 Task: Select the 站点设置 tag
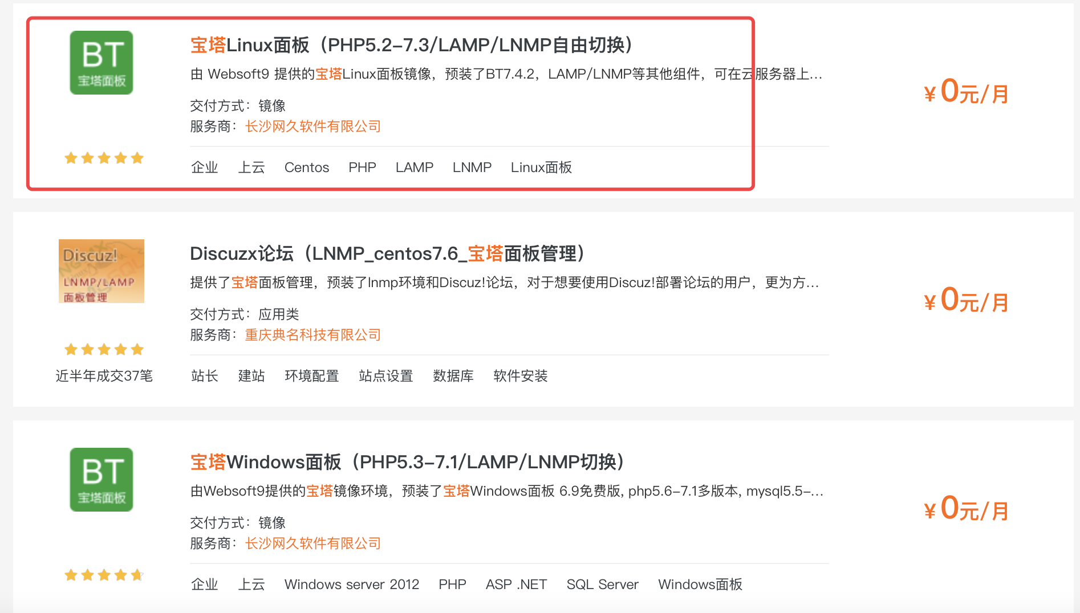pyautogui.click(x=386, y=376)
